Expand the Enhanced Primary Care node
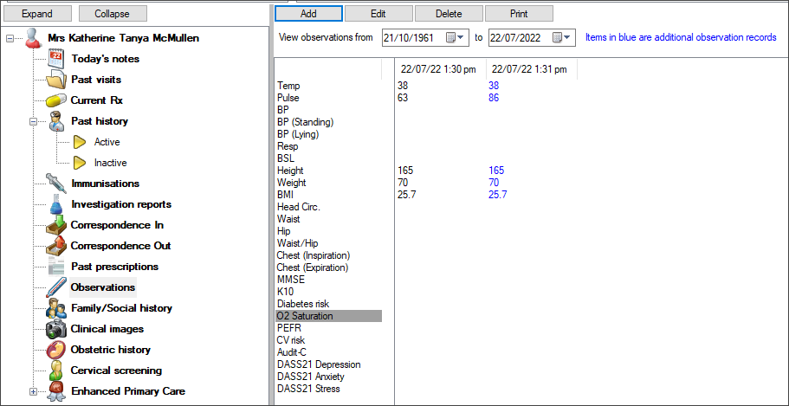The height and width of the screenshot is (406, 789). click(x=34, y=391)
